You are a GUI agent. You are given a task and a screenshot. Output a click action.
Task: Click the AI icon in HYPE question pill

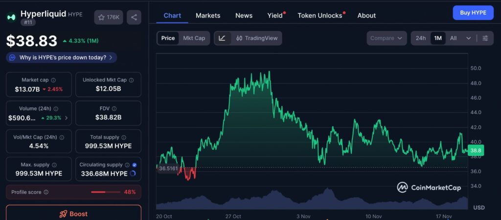click(12, 58)
